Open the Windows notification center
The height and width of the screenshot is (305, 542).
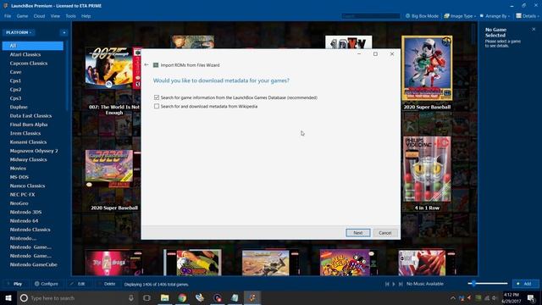(531, 297)
